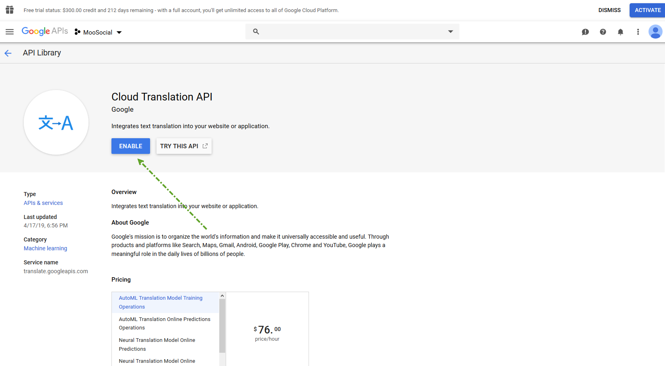Image resolution: width=665 pixels, height=366 pixels.
Task: Click the pricing list scrollbar thumb
Action: (x=222, y=326)
